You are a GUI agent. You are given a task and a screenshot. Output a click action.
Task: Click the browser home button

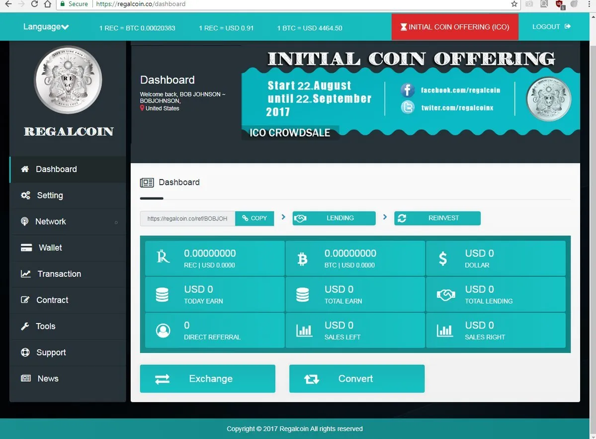coord(48,4)
